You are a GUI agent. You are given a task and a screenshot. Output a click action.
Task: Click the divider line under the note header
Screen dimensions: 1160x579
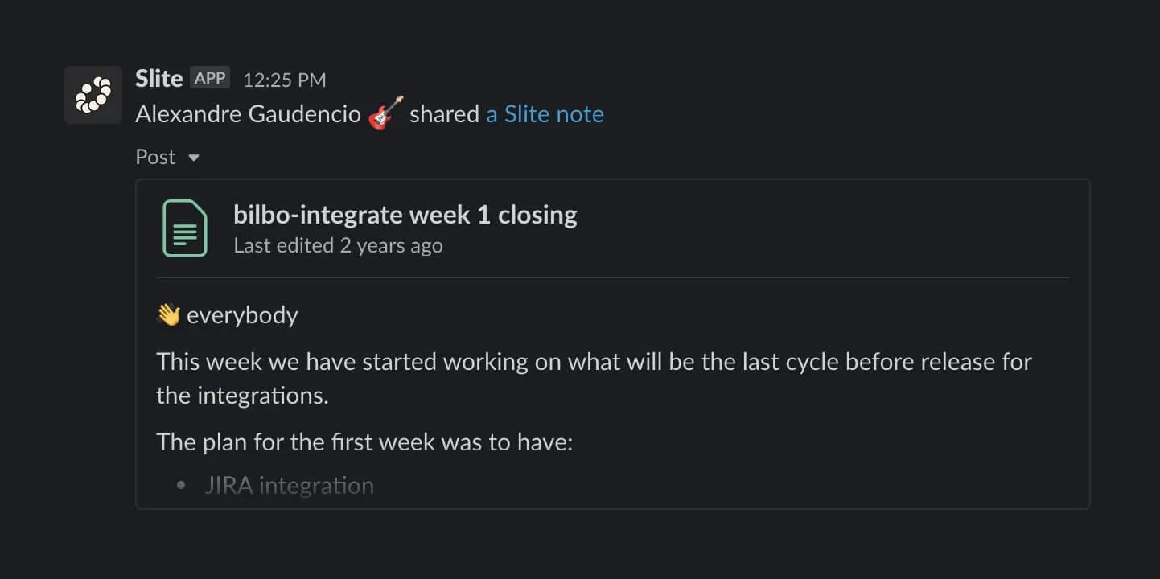point(611,275)
